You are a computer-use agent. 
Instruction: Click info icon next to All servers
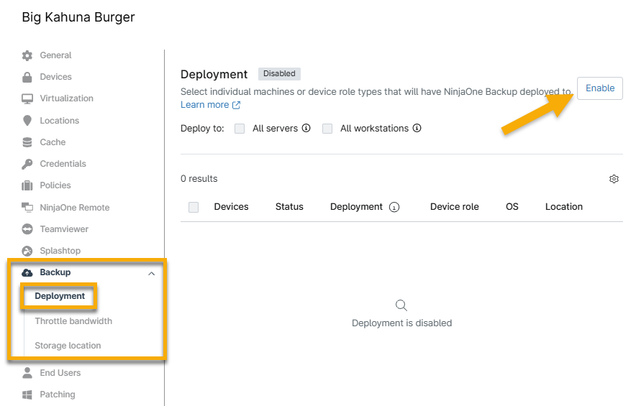pyautogui.click(x=306, y=129)
